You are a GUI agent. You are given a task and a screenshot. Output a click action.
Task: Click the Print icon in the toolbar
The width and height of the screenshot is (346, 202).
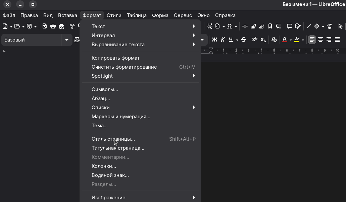pyautogui.click(x=53, y=26)
